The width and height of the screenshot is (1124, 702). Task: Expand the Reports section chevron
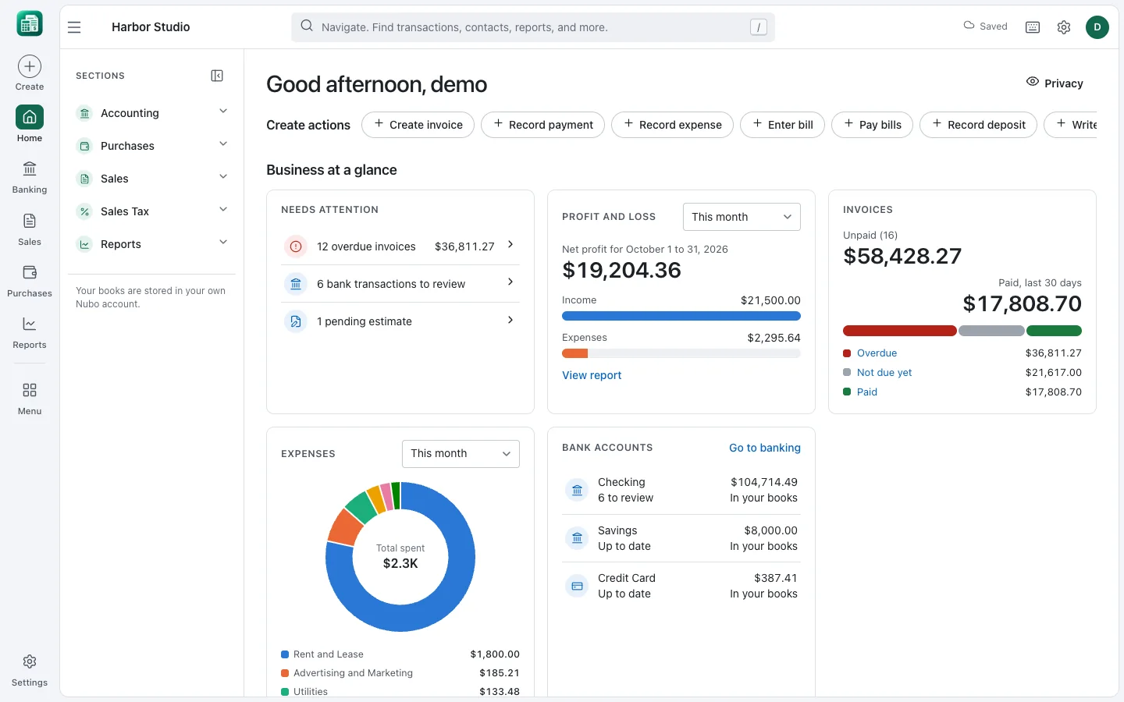coord(223,243)
